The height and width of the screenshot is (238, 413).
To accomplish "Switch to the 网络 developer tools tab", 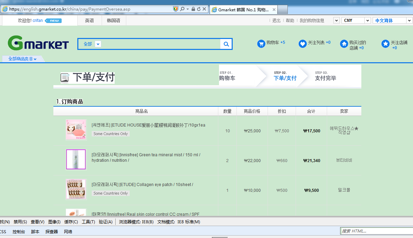I will [x=68, y=232].
